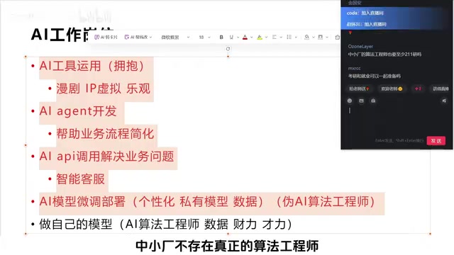Toggle underline formatting
Image resolution: width=454 pixels, height=255 pixels.
(231, 38)
